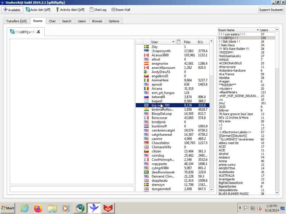Click the Spanish flag next to anagnorise
286x214 pixels.
(x=146, y=64)
